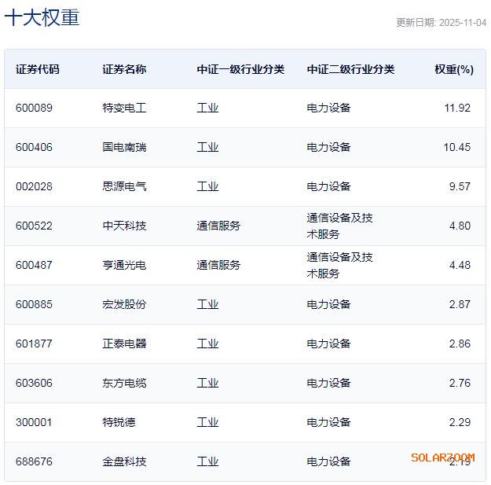Select the 工业 link for 思源电气
The height and width of the screenshot is (485, 491).
[207, 186]
